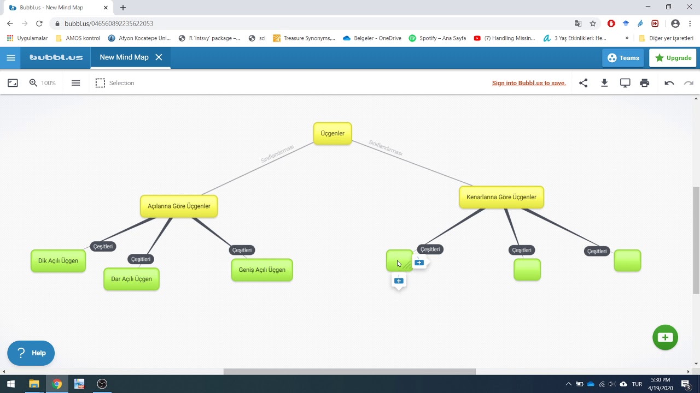Activate the Selection tool

pyautogui.click(x=115, y=83)
